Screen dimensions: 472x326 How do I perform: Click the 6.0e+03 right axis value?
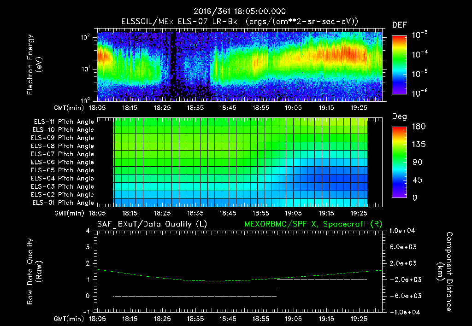coord(404,247)
